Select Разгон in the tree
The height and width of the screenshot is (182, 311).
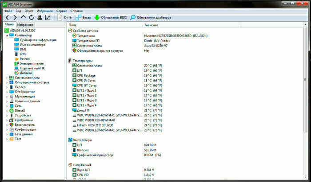[x=22, y=59]
